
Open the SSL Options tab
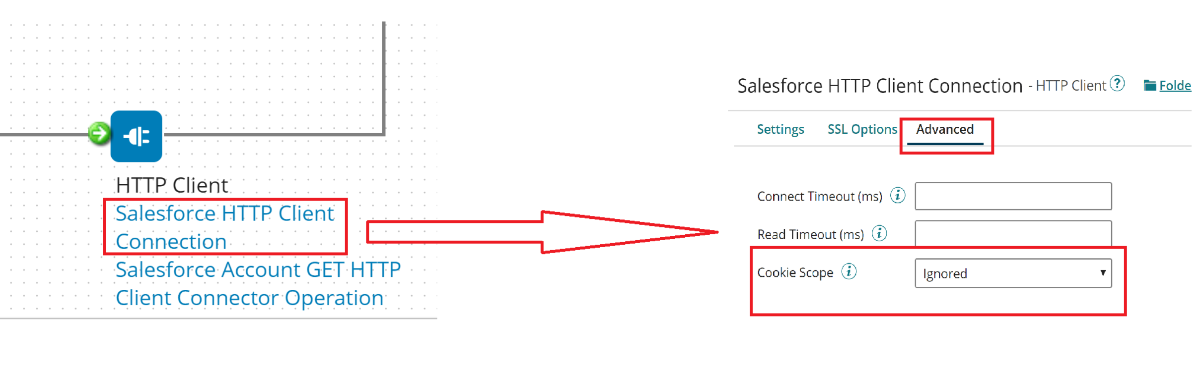(863, 129)
